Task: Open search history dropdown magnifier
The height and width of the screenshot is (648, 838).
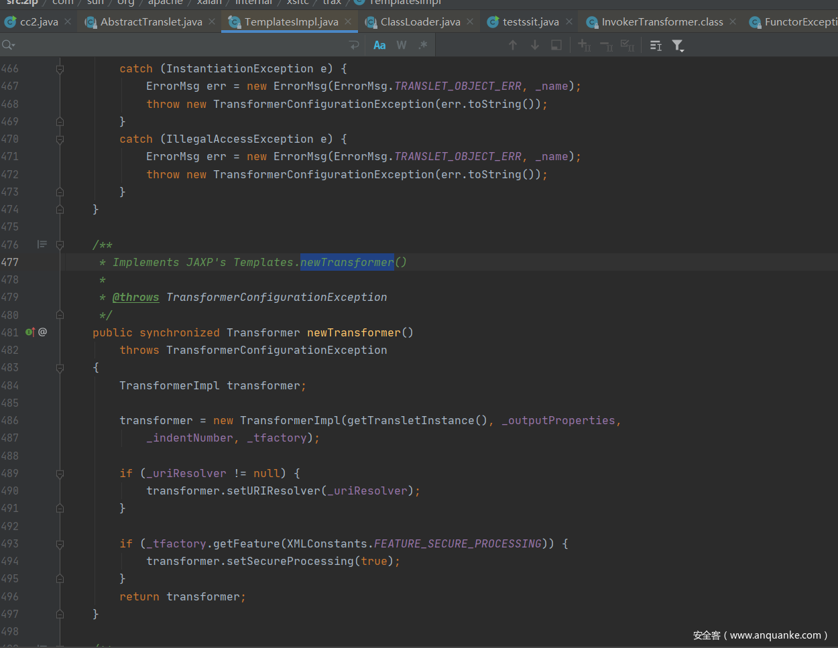Action: click(9, 46)
